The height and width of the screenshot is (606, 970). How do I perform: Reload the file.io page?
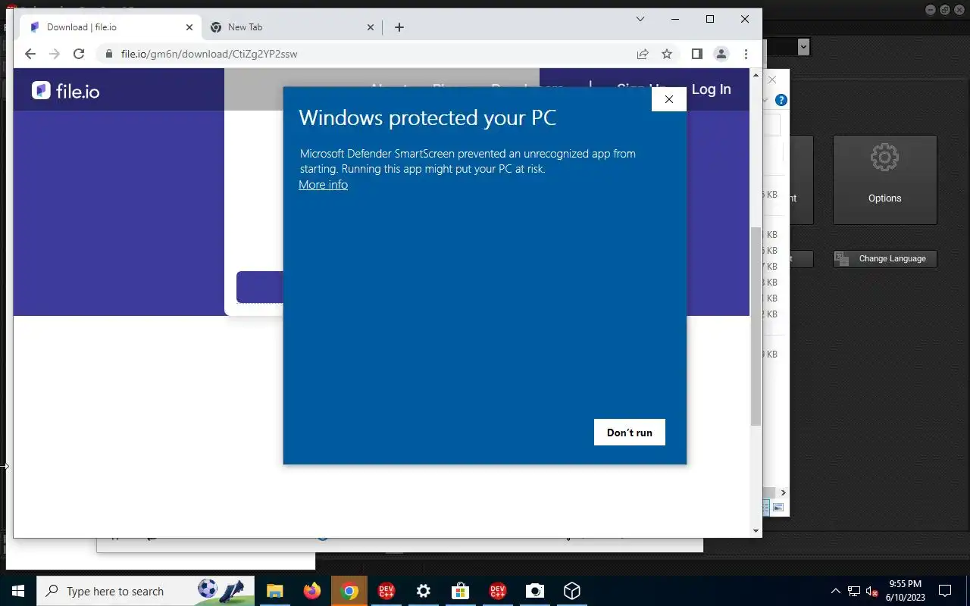point(78,54)
